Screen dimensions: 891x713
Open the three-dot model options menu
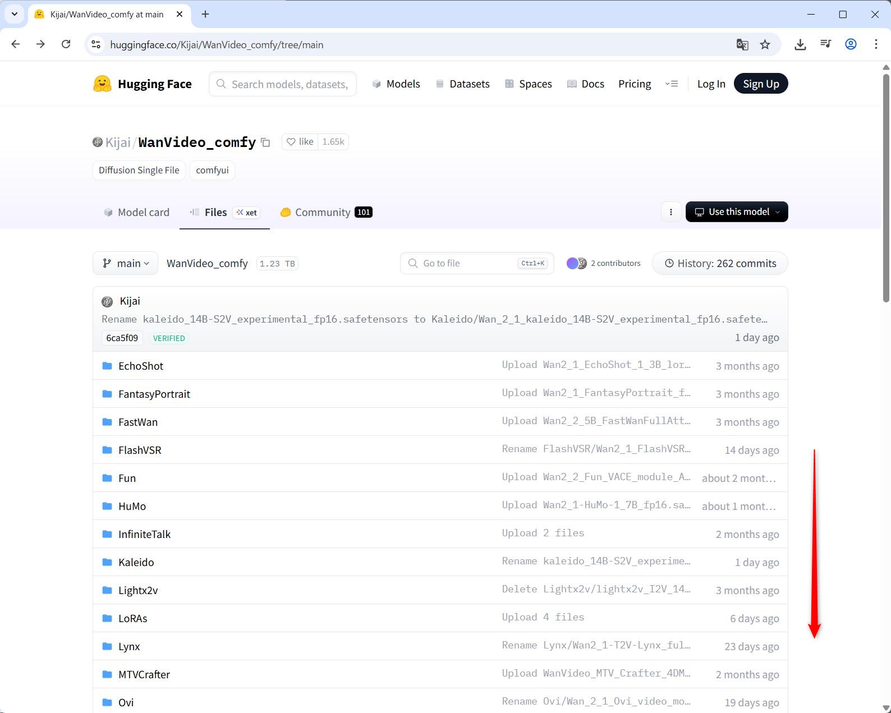coord(671,212)
